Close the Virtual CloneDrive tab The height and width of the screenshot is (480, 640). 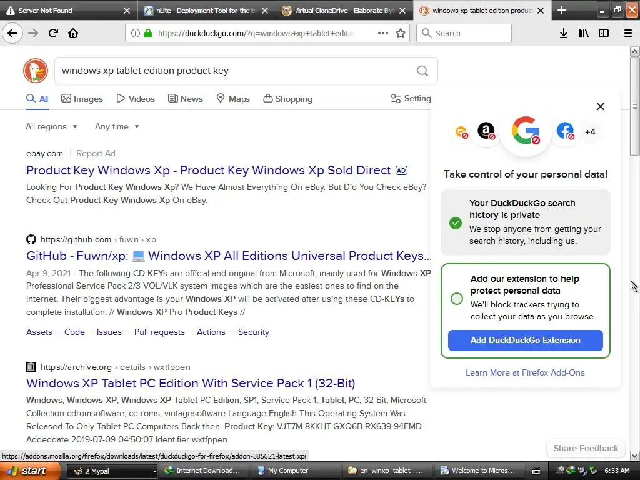[x=402, y=11]
